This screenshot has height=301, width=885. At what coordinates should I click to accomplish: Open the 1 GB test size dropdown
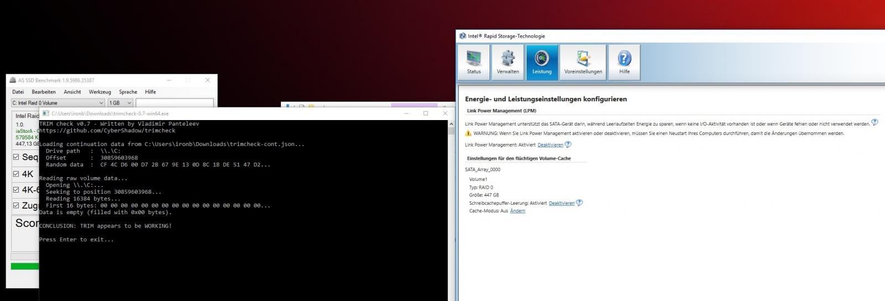pyautogui.click(x=120, y=103)
